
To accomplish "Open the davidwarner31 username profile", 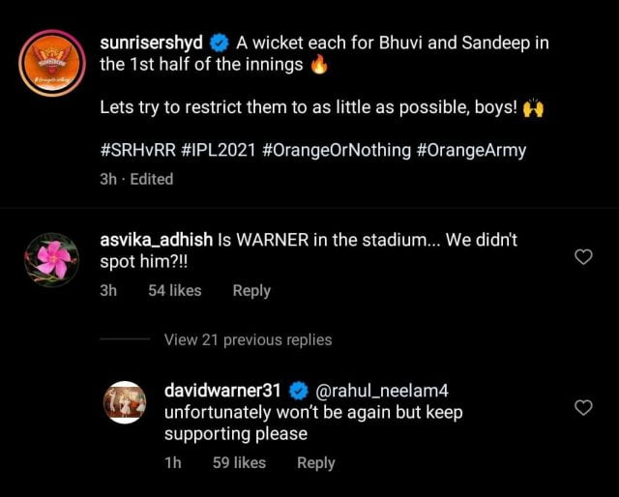I will point(223,391).
